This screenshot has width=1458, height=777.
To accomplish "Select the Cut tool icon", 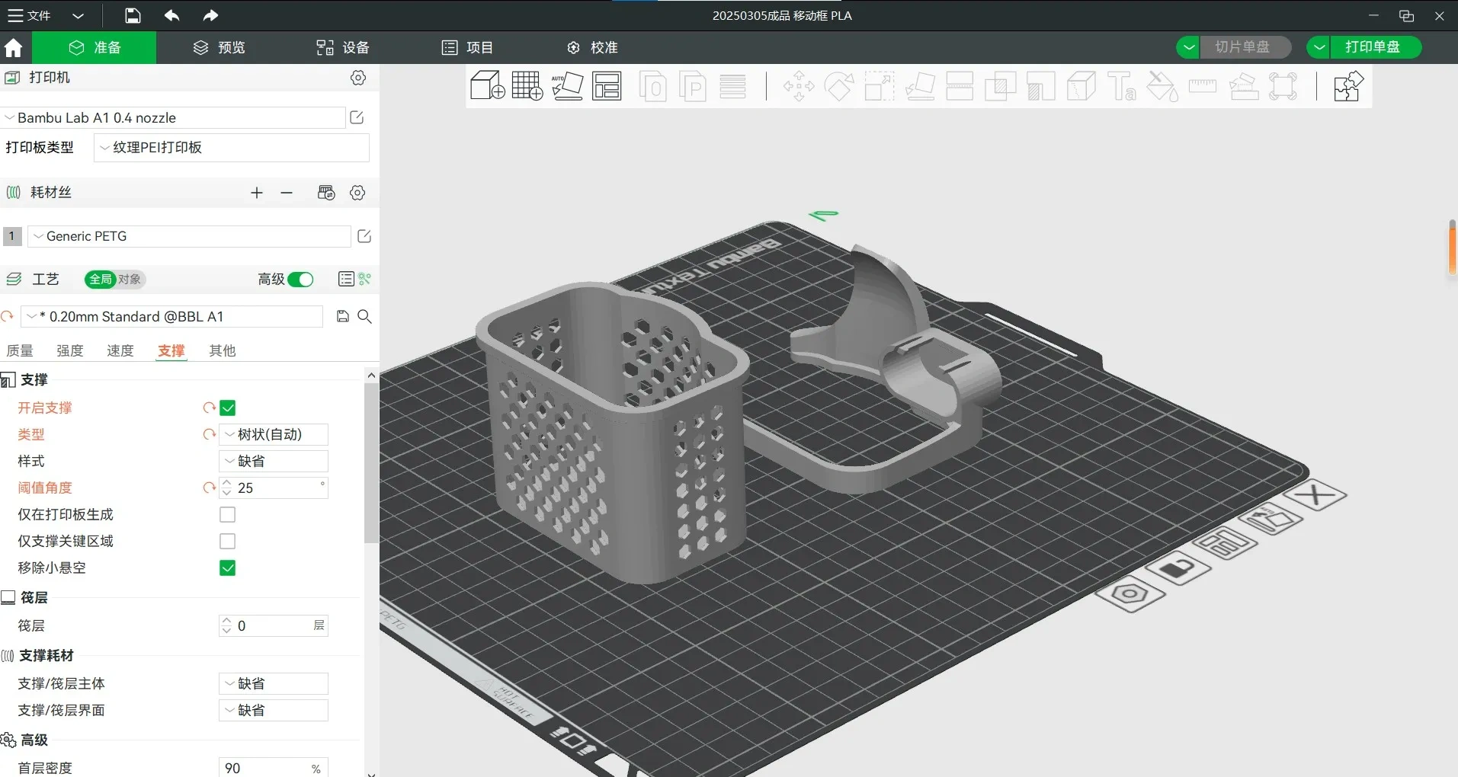I will 960,86.
